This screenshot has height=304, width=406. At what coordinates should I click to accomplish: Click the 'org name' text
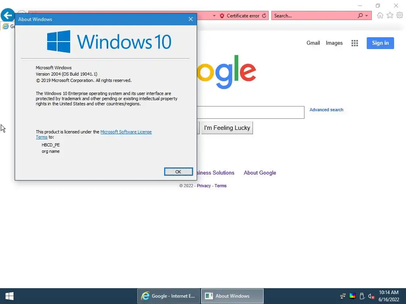click(x=51, y=151)
